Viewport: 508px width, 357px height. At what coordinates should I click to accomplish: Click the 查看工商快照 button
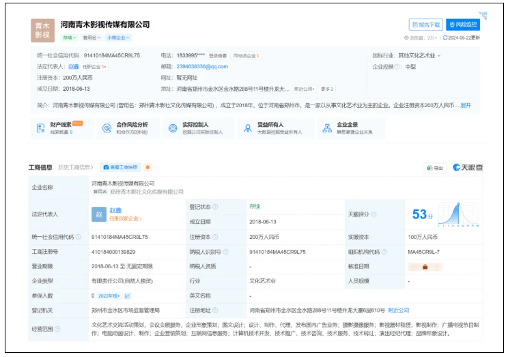pyautogui.click(x=120, y=167)
